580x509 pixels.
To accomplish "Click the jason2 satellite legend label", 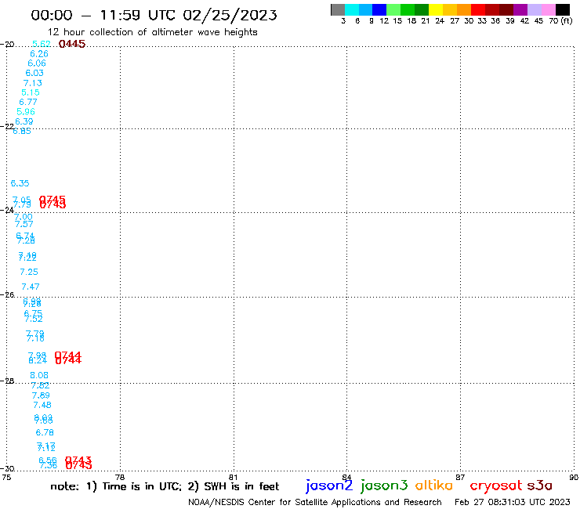I will click(329, 486).
